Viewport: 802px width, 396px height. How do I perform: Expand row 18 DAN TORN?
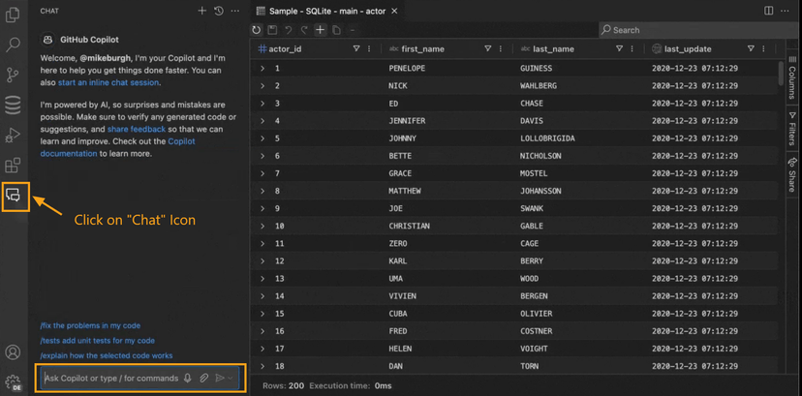(x=262, y=366)
